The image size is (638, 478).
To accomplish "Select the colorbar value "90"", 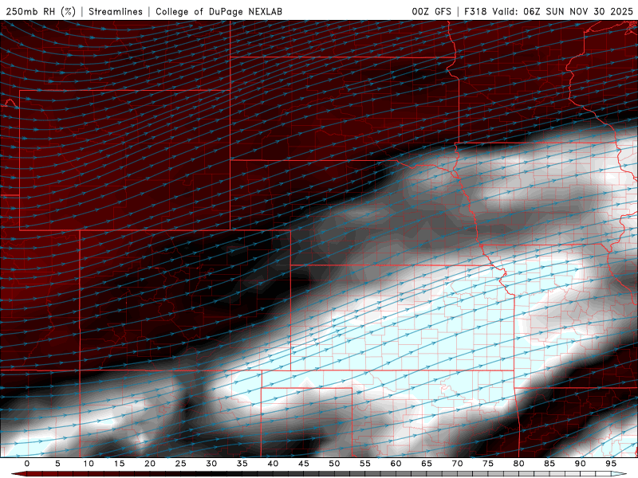I will (x=580, y=464).
